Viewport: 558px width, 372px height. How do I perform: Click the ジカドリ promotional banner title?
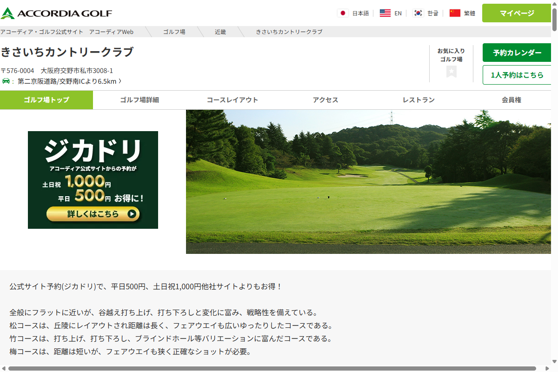(93, 151)
